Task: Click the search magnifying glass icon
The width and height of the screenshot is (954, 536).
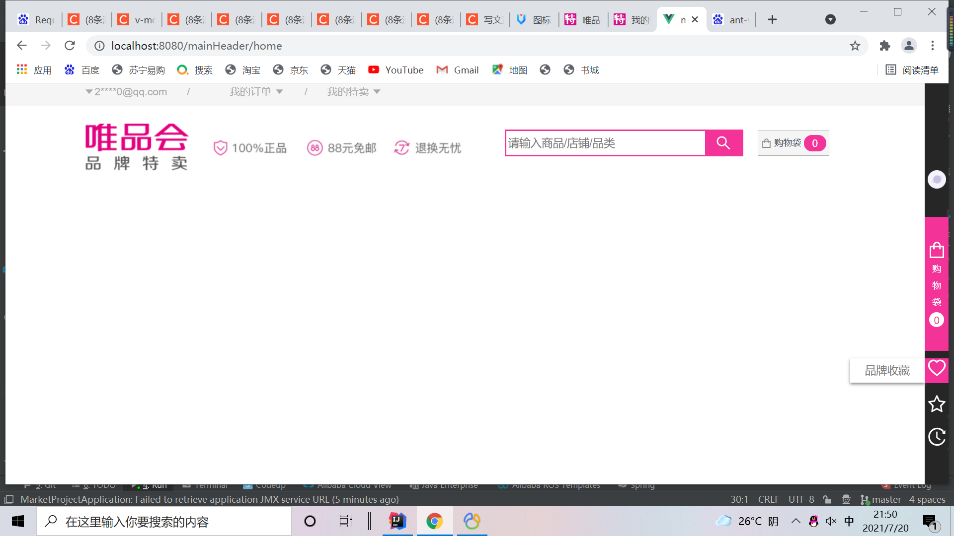Action: click(723, 142)
